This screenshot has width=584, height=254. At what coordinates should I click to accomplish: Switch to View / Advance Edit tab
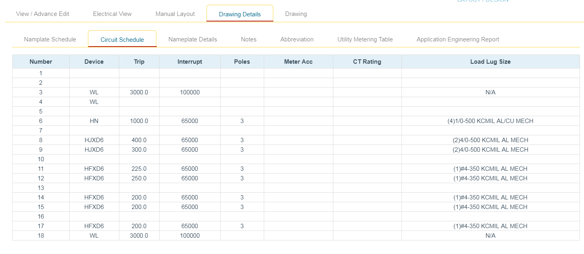43,14
